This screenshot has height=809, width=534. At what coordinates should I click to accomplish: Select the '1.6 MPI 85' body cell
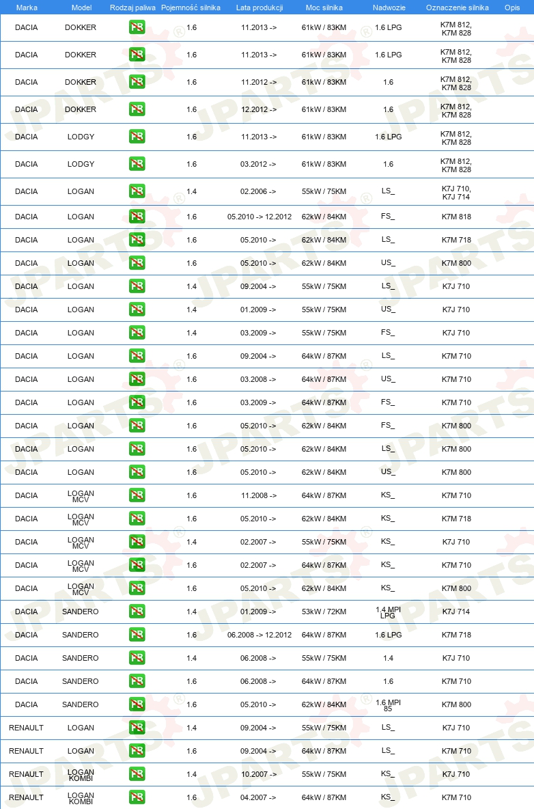point(388,705)
